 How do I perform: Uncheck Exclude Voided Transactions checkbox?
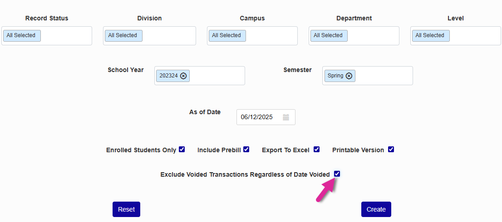click(337, 174)
